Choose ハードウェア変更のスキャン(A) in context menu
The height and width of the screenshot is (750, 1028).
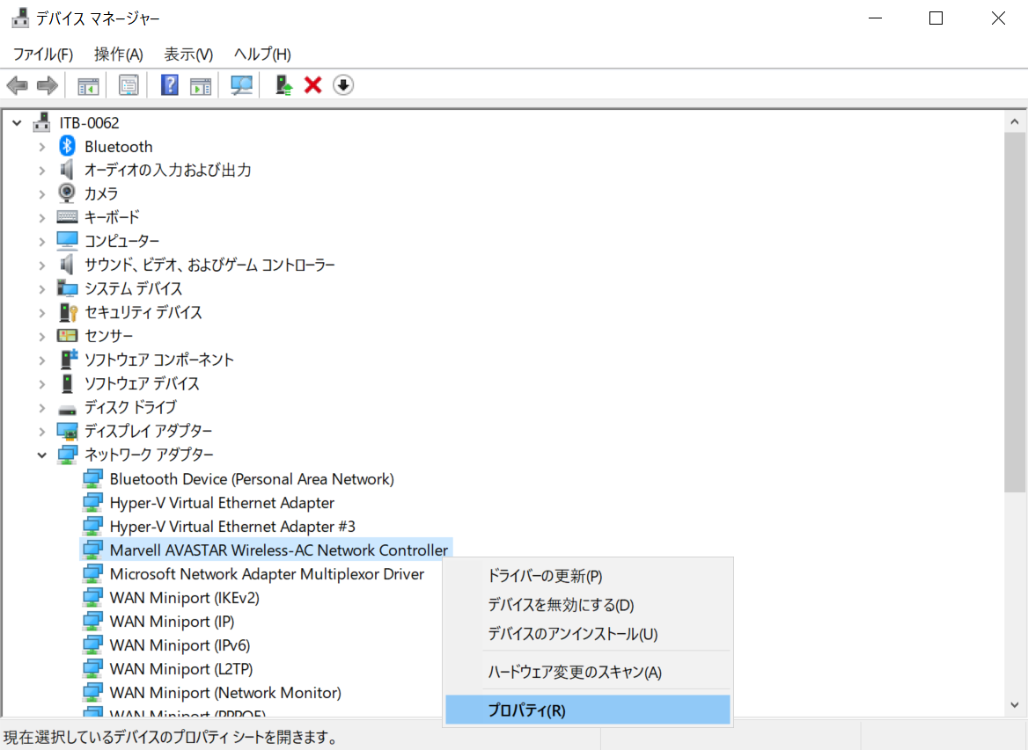coord(587,672)
